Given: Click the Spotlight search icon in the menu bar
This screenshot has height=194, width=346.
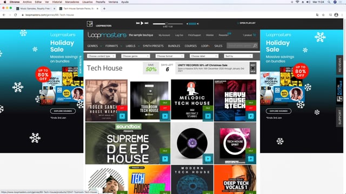Looking at the screenshot, I should 329,2.
